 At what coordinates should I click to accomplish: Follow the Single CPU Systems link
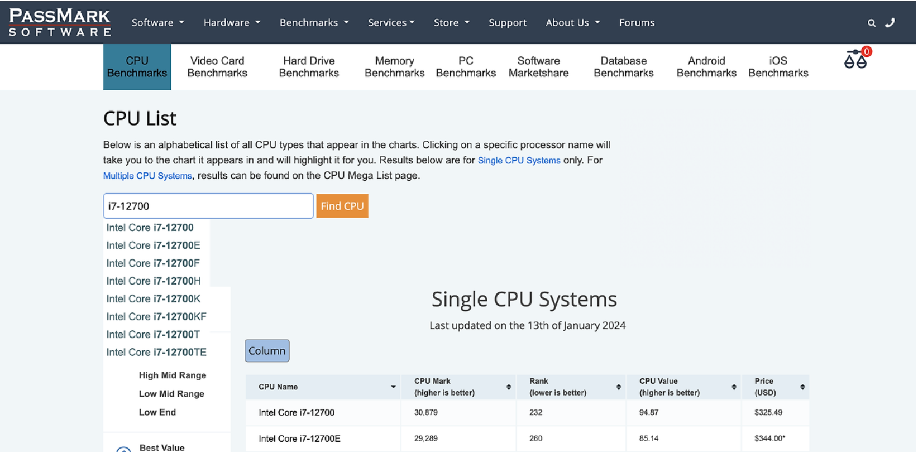pyautogui.click(x=520, y=161)
